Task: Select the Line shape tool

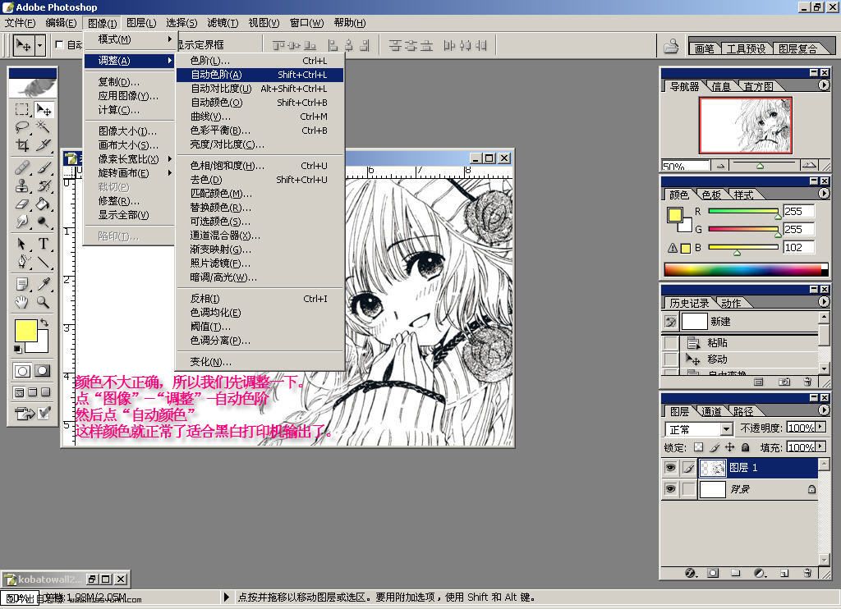Action: (43, 262)
